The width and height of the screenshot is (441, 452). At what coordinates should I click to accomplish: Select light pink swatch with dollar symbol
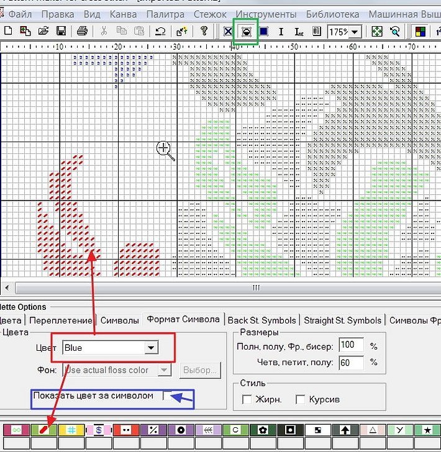tap(99, 430)
